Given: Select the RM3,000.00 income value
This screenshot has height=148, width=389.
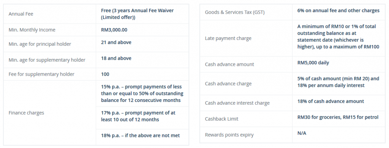Looking at the screenshot, I should tap(114, 30).
